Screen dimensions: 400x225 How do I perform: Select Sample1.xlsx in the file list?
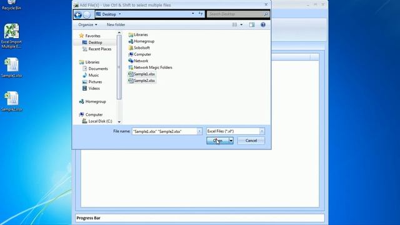142,74
